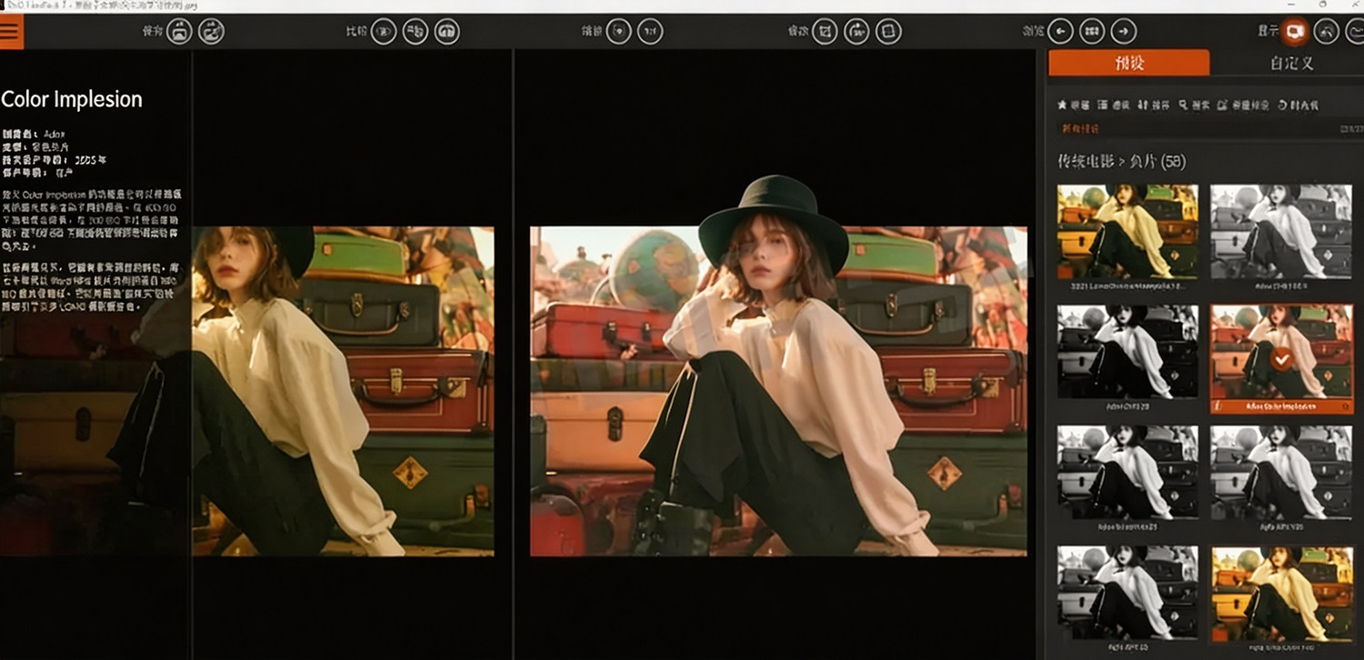Click the save image icon
The image size is (1364, 660).
coord(180,32)
